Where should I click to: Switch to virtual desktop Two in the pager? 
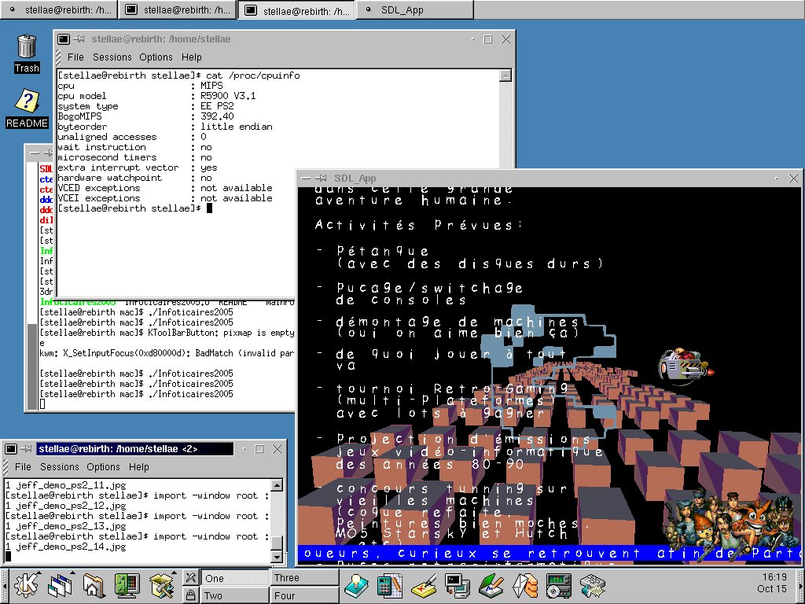pyautogui.click(x=235, y=595)
